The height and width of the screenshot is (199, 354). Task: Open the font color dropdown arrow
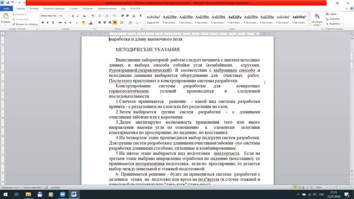pos(94,23)
